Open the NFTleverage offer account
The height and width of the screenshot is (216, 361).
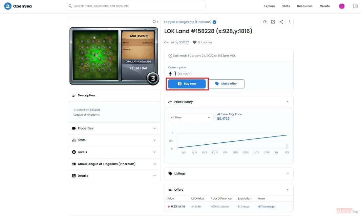(266, 206)
